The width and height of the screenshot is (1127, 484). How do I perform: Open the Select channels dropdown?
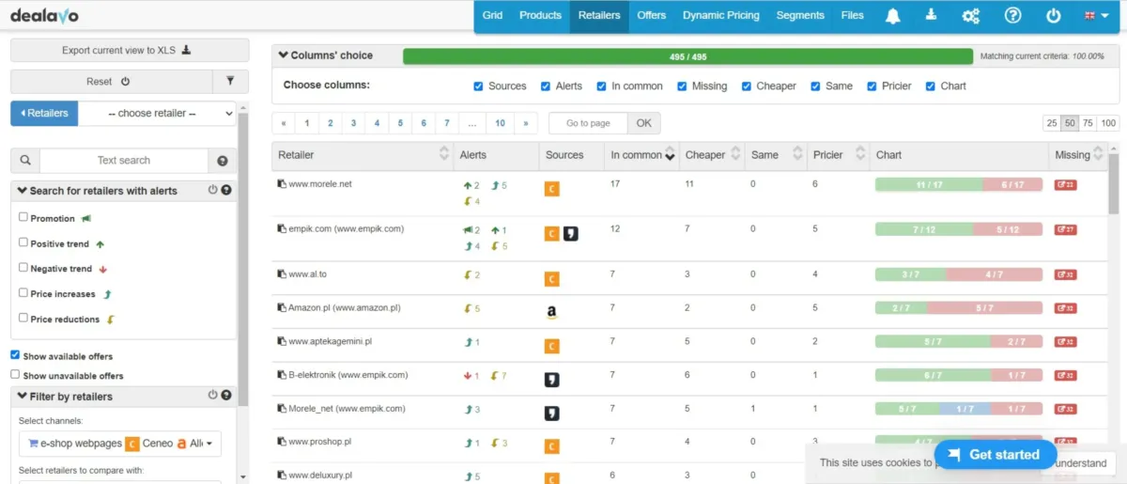(120, 444)
